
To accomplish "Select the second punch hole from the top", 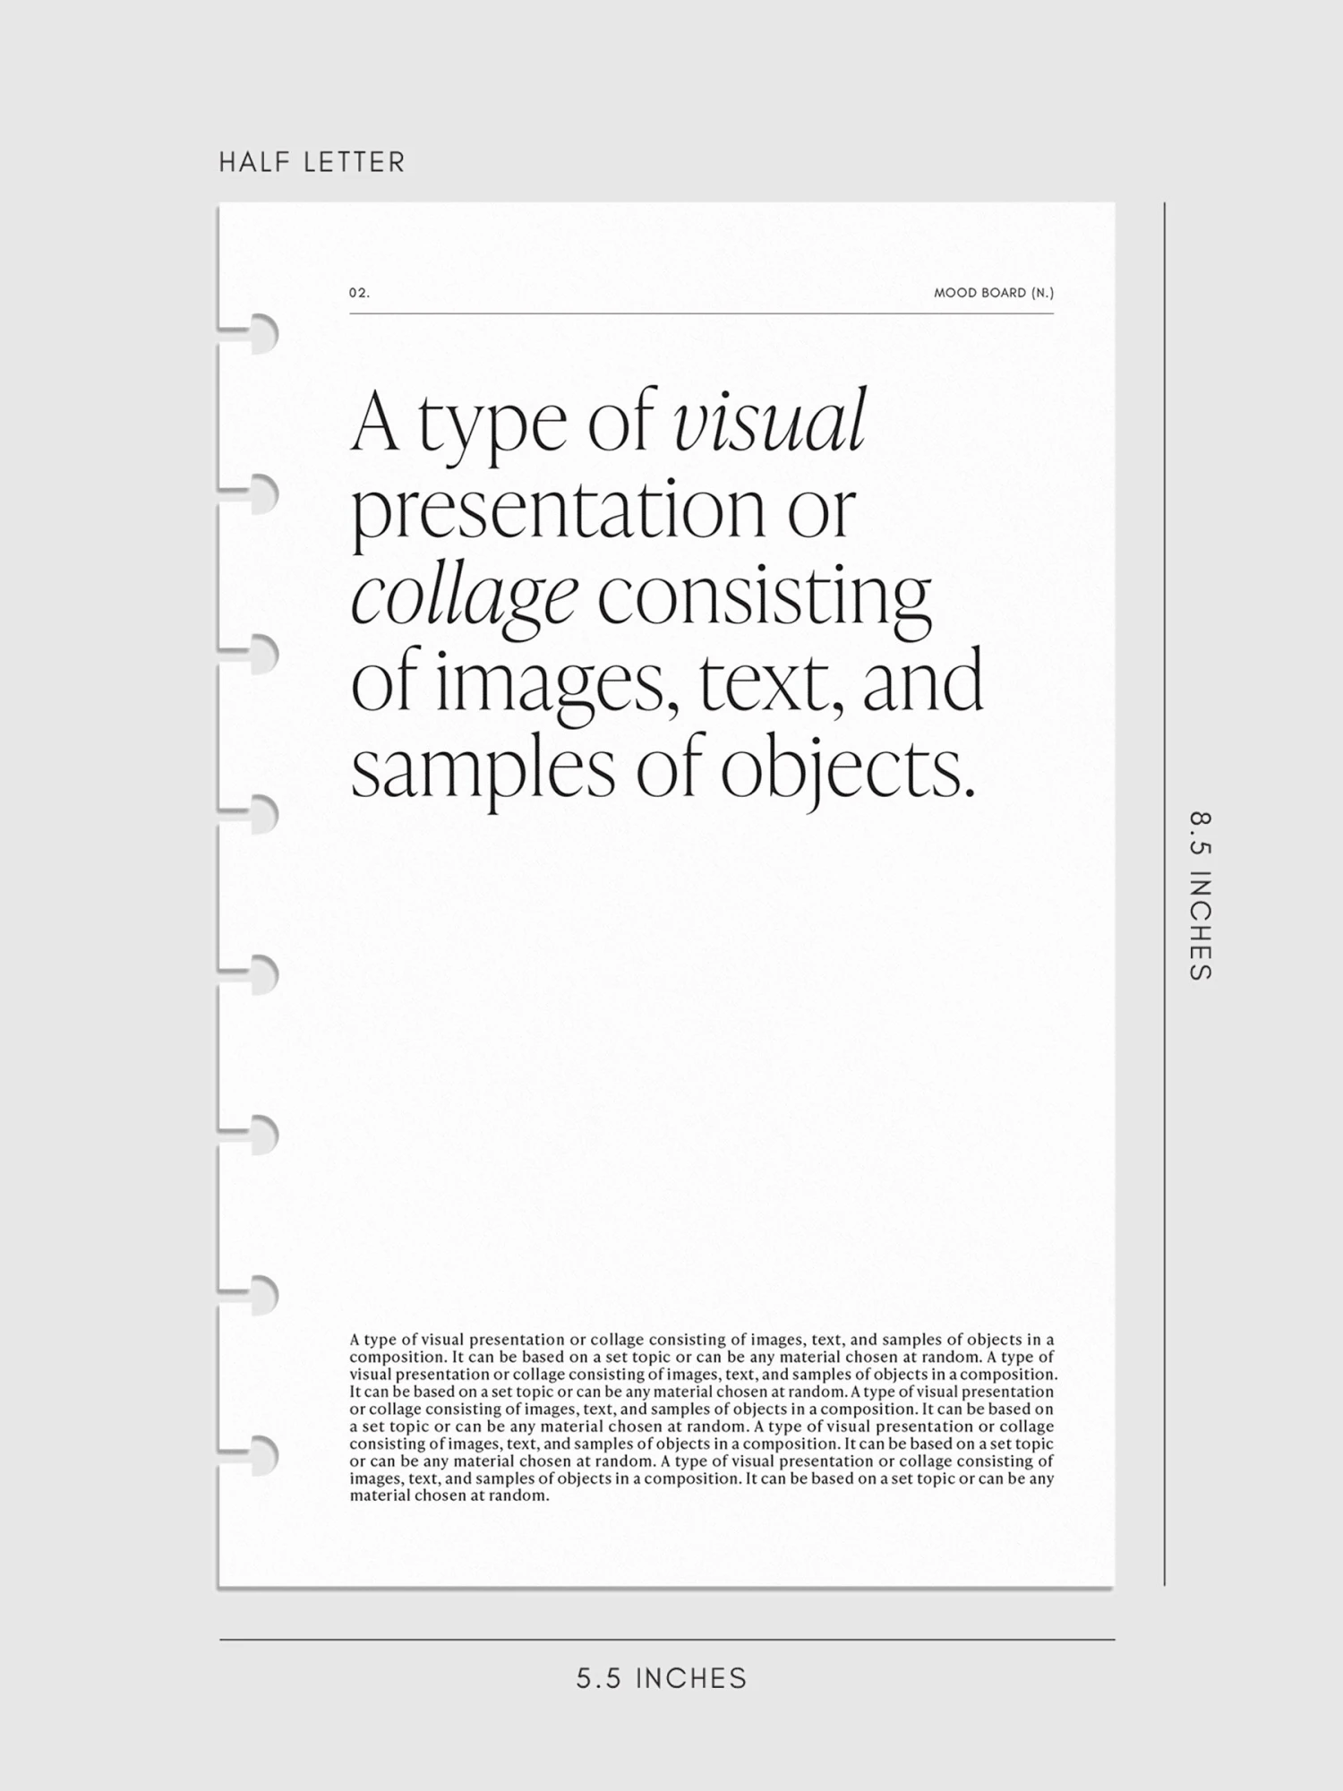I will click(260, 493).
